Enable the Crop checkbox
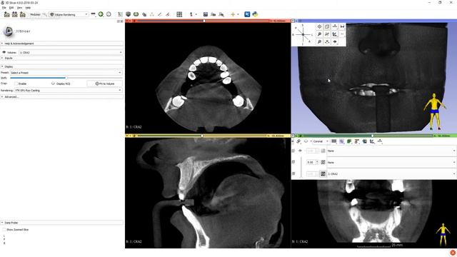This screenshot has height=257, width=457. click(16, 84)
